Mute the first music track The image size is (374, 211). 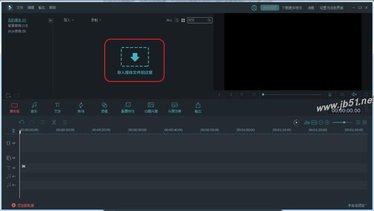pyautogui.click(x=14, y=176)
